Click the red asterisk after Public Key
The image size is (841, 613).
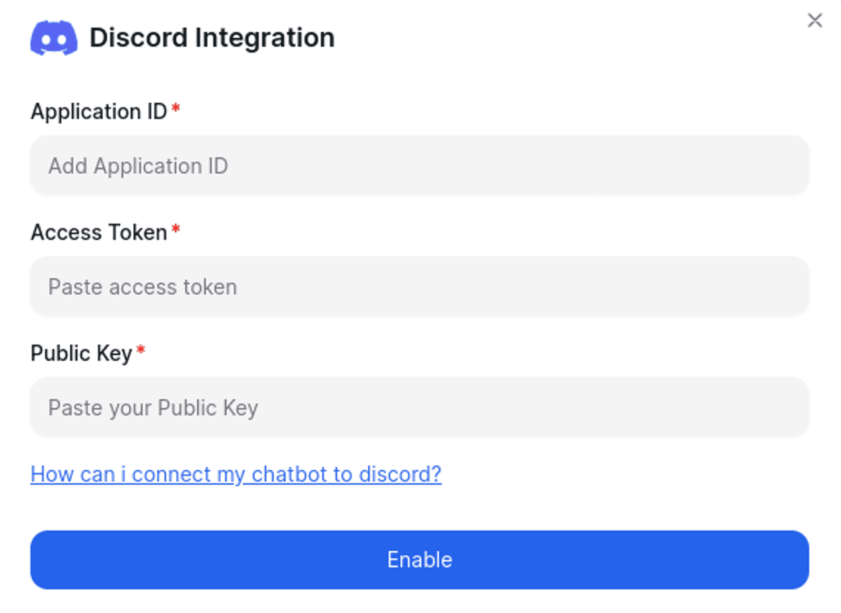coord(141,349)
